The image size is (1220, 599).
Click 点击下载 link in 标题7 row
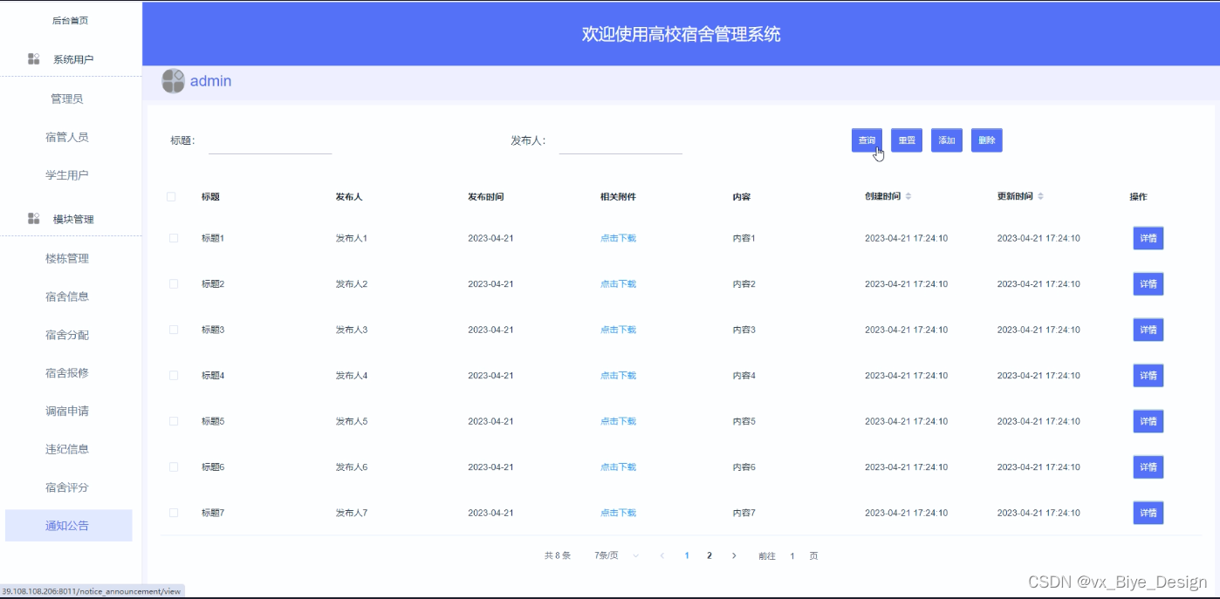tap(618, 513)
